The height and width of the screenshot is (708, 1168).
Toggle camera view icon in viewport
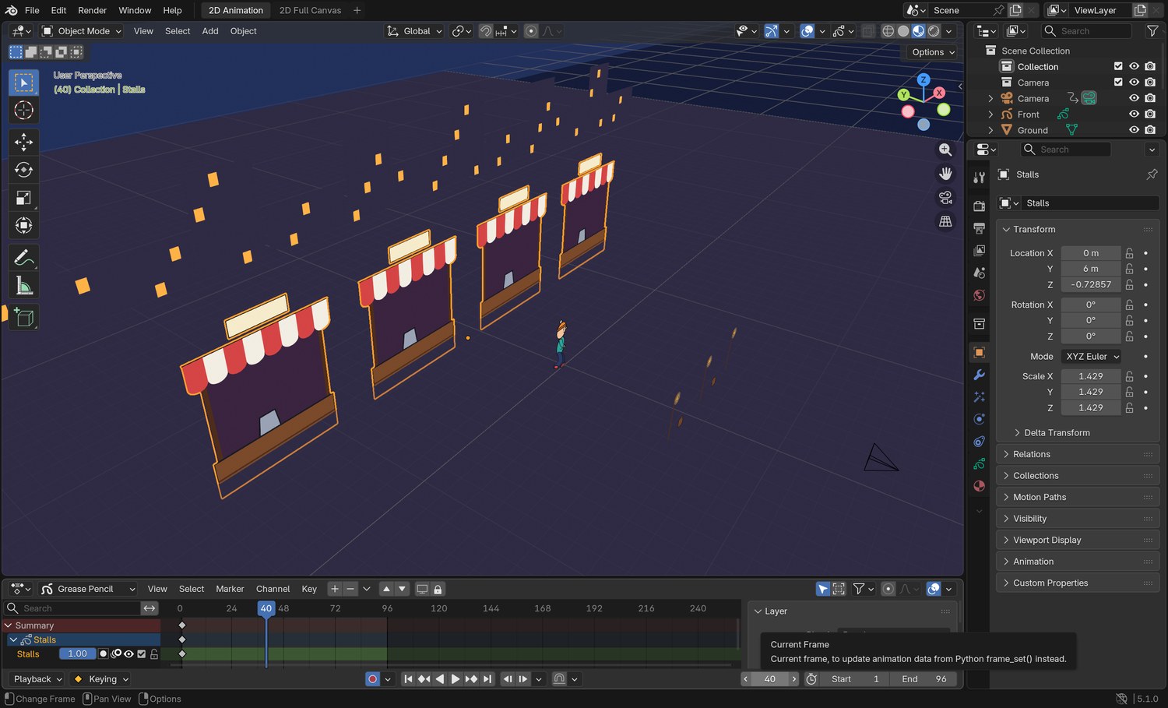pyautogui.click(x=945, y=198)
